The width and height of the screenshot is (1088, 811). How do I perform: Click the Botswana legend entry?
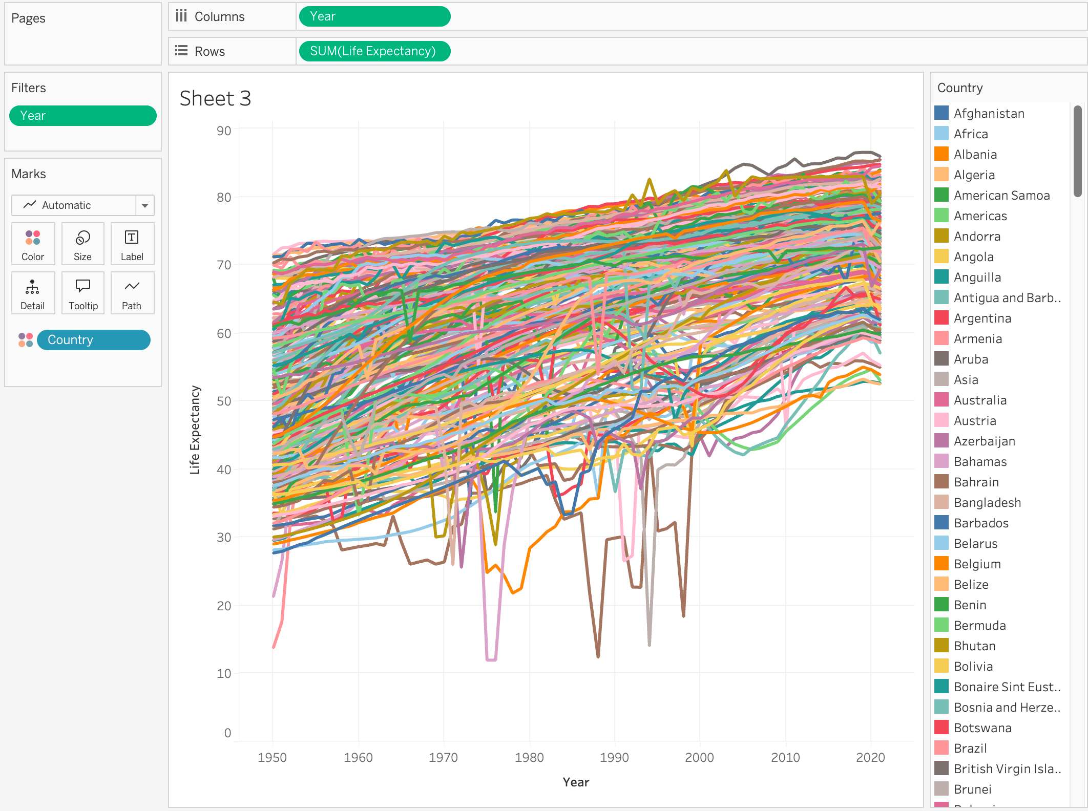[x=982, y=728]
